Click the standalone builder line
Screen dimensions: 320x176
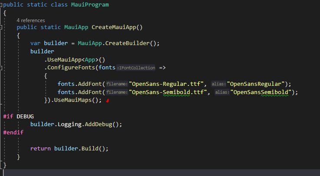click(42, 52)
